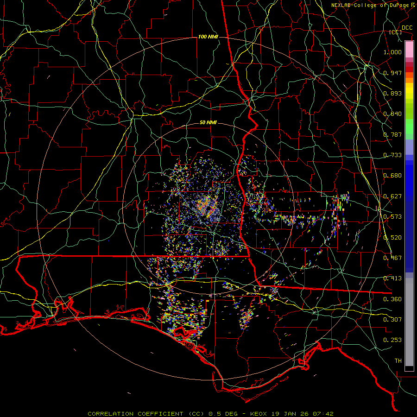Image resolution: width=417 pixels, height=417 pixels.
Task: Select the 0.947 scale label
Action: [392, 73]
